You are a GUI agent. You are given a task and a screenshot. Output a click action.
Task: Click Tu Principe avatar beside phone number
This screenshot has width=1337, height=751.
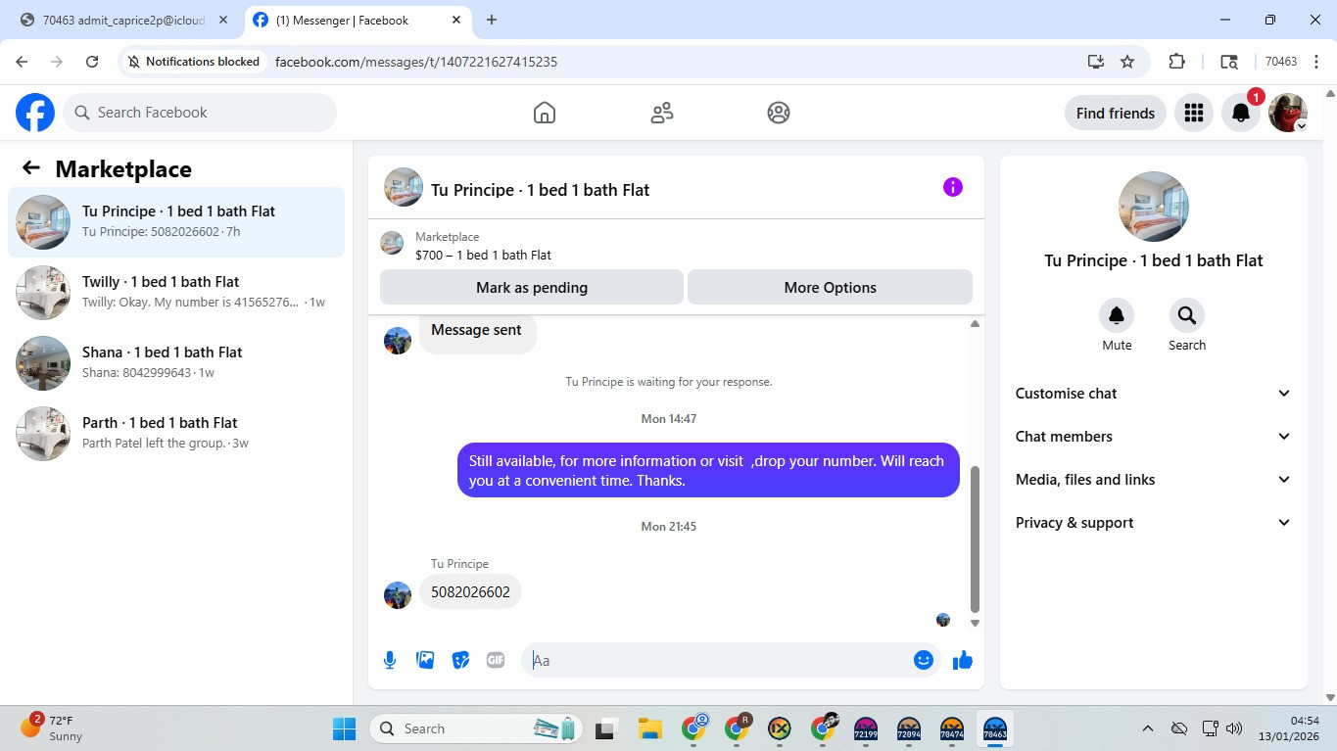pos(398,595)
